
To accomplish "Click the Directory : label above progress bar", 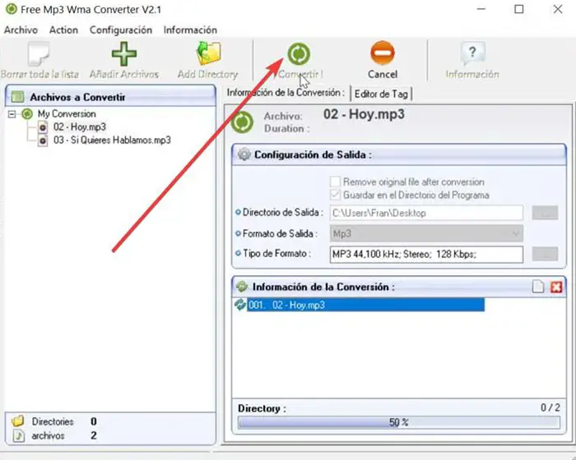I will (262, 408).
